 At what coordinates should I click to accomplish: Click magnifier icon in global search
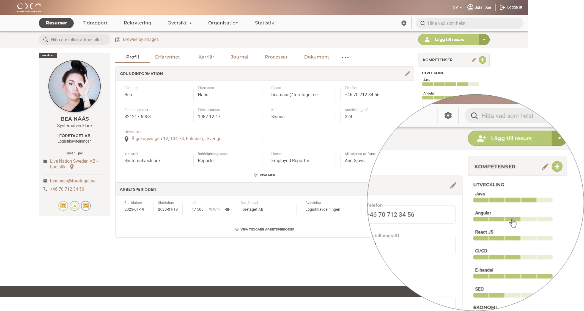(x=423, y=23)
